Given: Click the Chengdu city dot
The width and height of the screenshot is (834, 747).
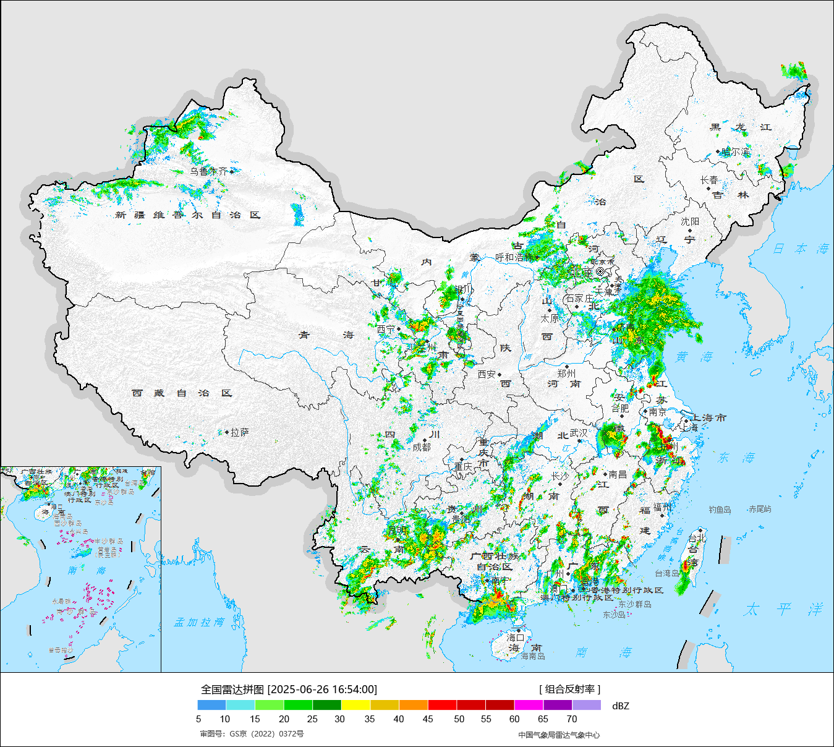Looking at the screenshot, I should [425, 440].
